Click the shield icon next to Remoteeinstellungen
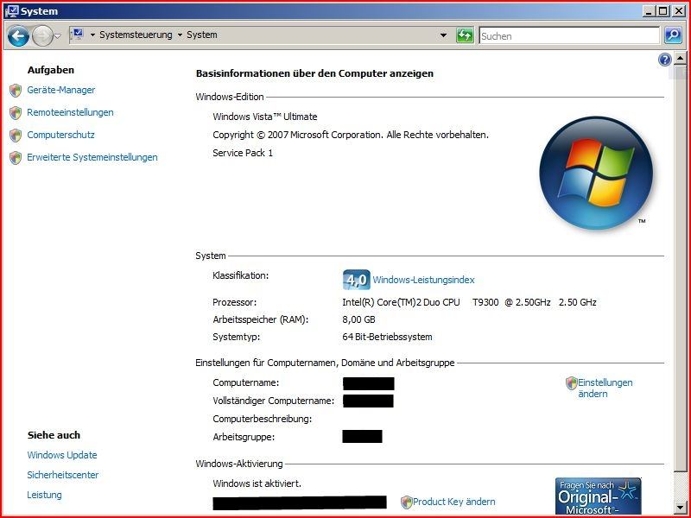 (16, 113)
